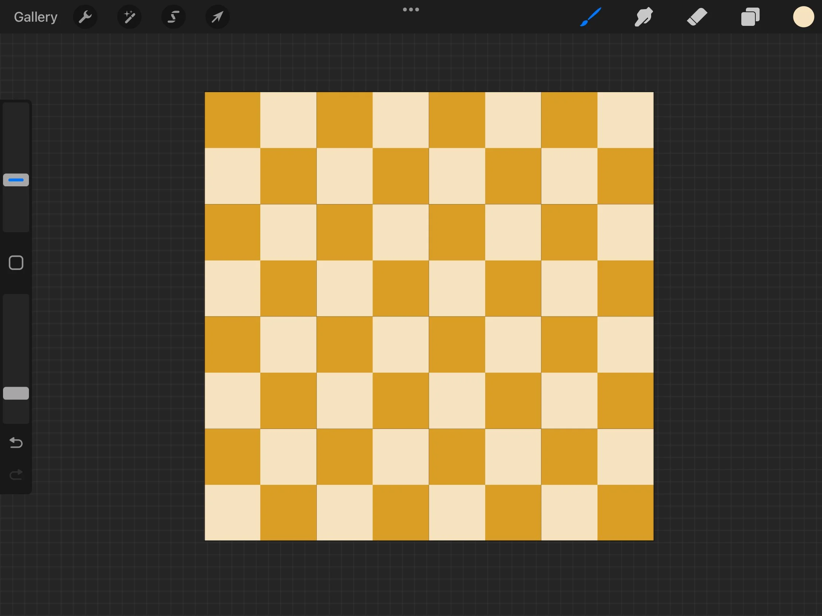Redo the undone action
The image size is (822, 616).
[x=16, y=474]
